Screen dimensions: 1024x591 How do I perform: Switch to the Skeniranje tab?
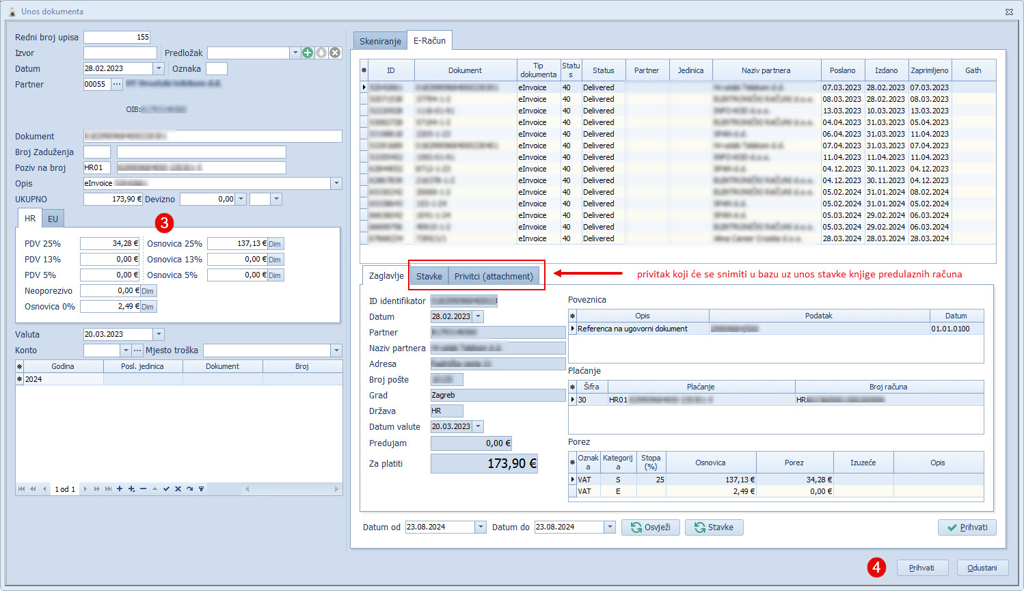(380, 42)
